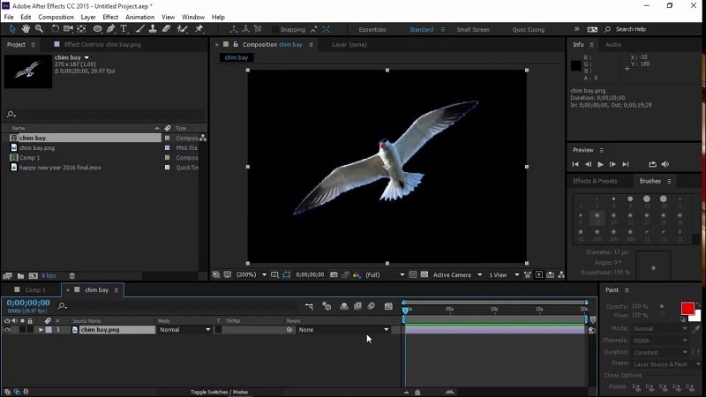
Task: Play the preview
Action: coord(600,164)
